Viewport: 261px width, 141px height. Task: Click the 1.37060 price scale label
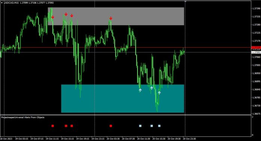[x=256, y=57]
